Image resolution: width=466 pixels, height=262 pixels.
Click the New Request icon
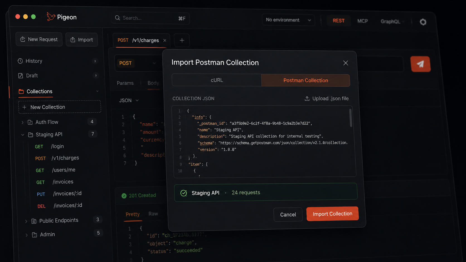click(x=23, y=39)
